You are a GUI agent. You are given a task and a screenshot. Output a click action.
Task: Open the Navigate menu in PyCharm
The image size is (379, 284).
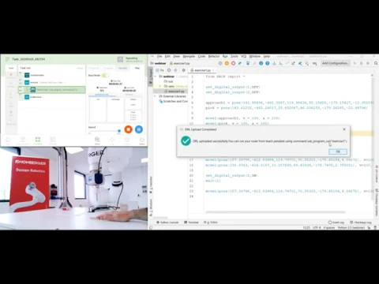coord(189,56)
